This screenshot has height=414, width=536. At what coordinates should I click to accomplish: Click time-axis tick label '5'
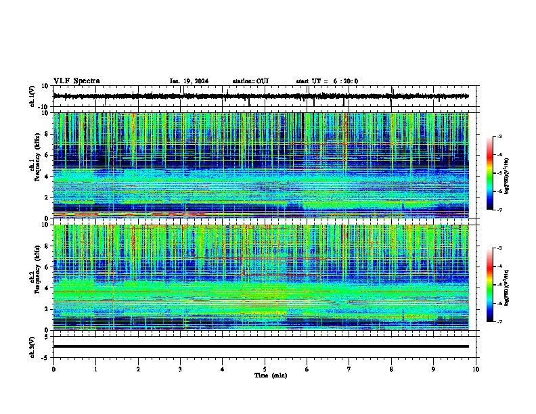point(265,369)
